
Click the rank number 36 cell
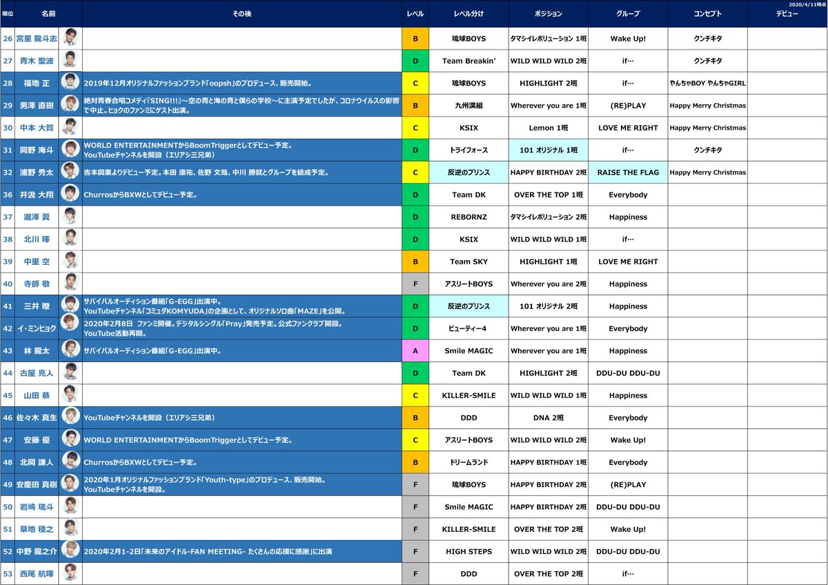(8, 195)
